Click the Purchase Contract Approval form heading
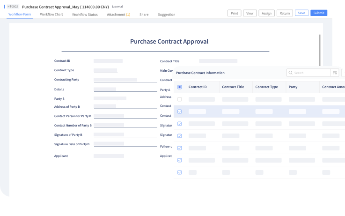 click(169, 42)
